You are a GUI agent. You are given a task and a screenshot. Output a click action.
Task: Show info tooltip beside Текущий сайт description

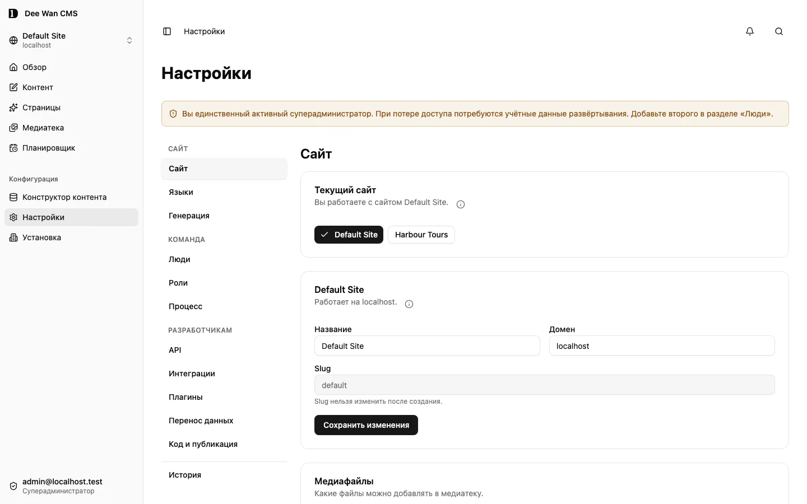click(461, 204)
